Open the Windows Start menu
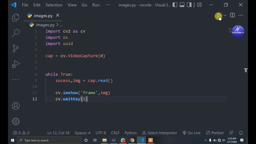Viewport: 256px width, 144px height. 12,140
